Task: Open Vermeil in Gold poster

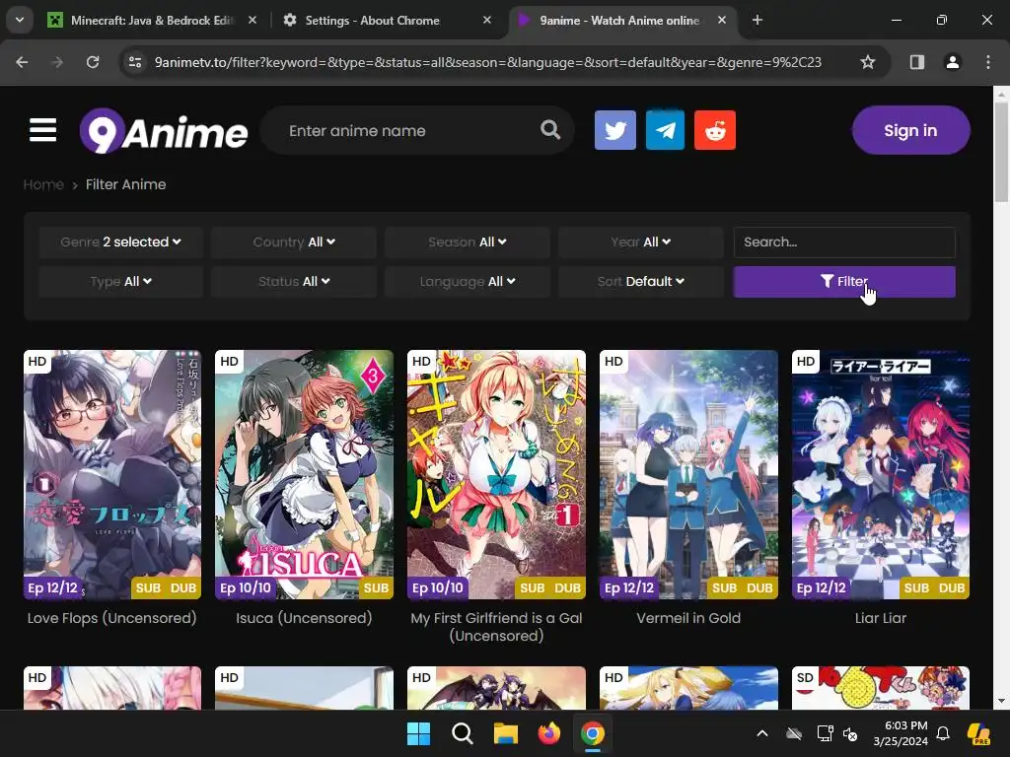Action: (688, 474)
